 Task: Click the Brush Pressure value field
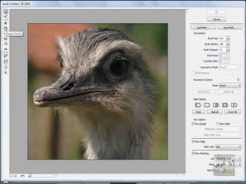(x=222, y=50)
